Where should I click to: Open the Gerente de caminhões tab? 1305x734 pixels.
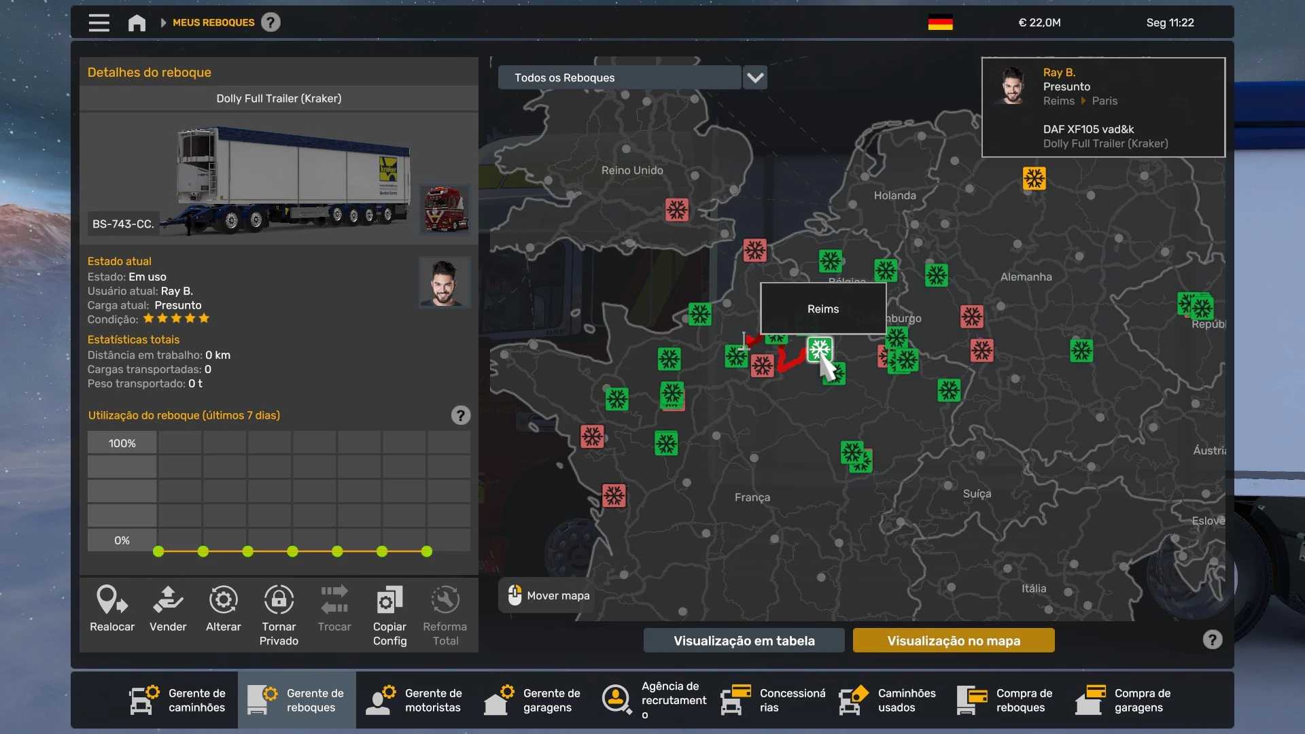(x=178, y=700)
